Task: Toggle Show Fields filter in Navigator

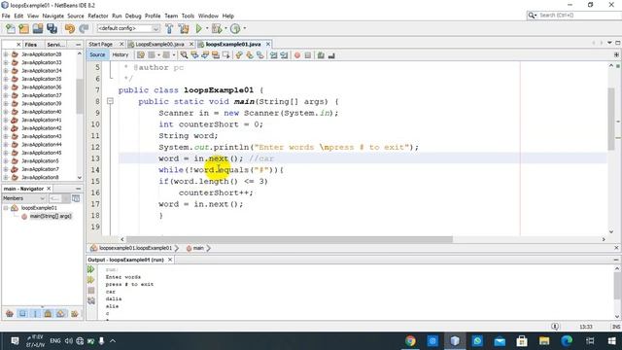Action: tap(22, 313)
